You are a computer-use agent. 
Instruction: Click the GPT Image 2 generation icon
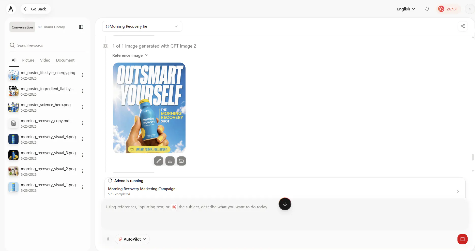[105, 46]
